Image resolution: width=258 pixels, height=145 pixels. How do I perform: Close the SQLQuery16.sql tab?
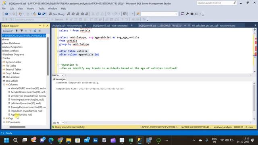click(189, 25)
